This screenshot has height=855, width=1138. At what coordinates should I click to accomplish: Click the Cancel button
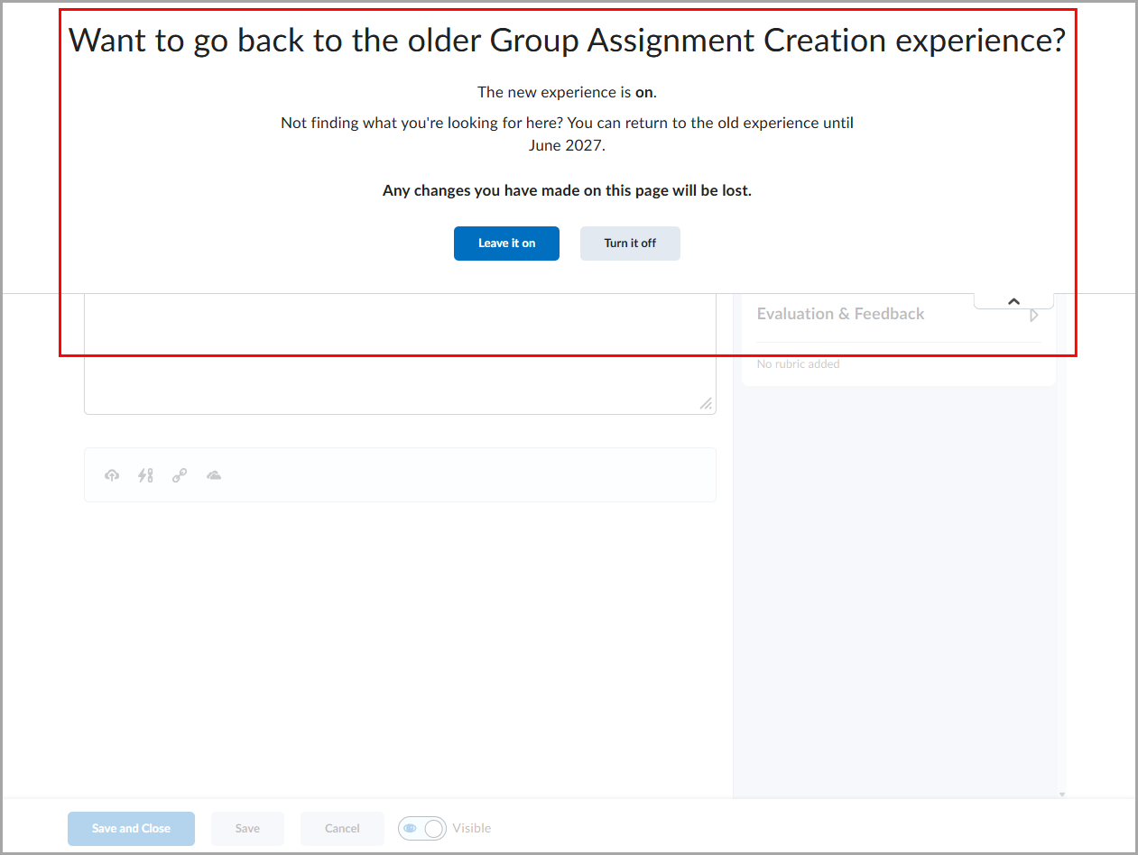click(342, 828)
